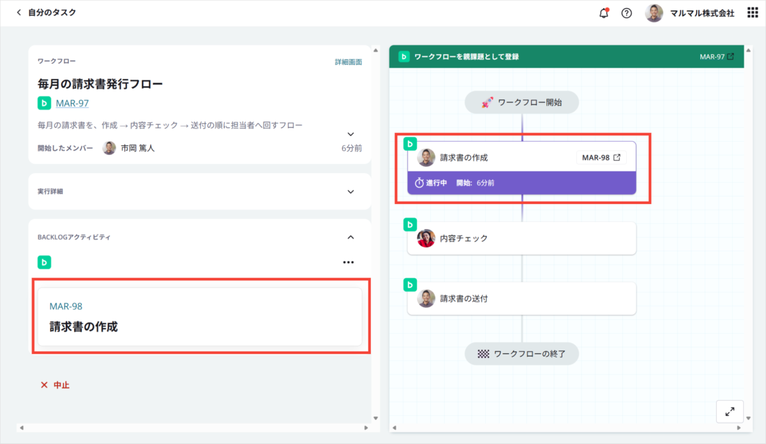Click Backlog badge on 内容チェック step
The image size is (766, 444).
pyautogui.click(x=410, y=225)
